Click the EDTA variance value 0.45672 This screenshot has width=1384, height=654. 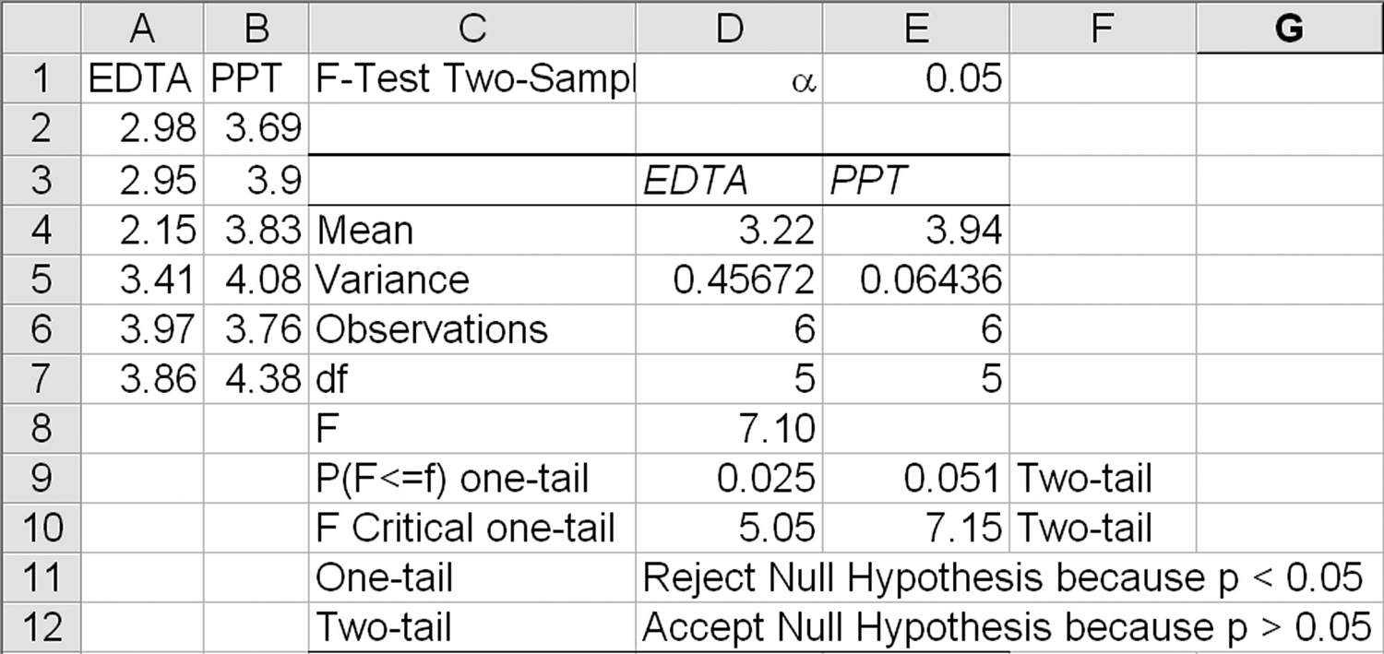(729, 279)
